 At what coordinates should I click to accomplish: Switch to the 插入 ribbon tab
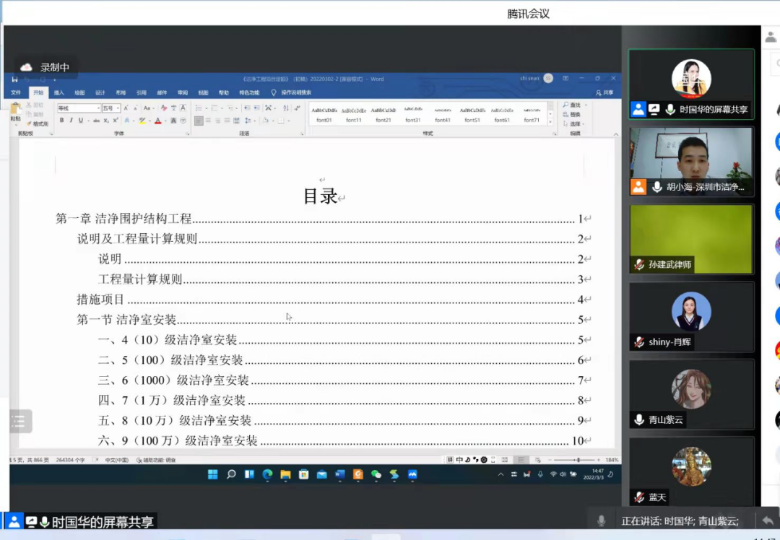click(x=59, y=92)
